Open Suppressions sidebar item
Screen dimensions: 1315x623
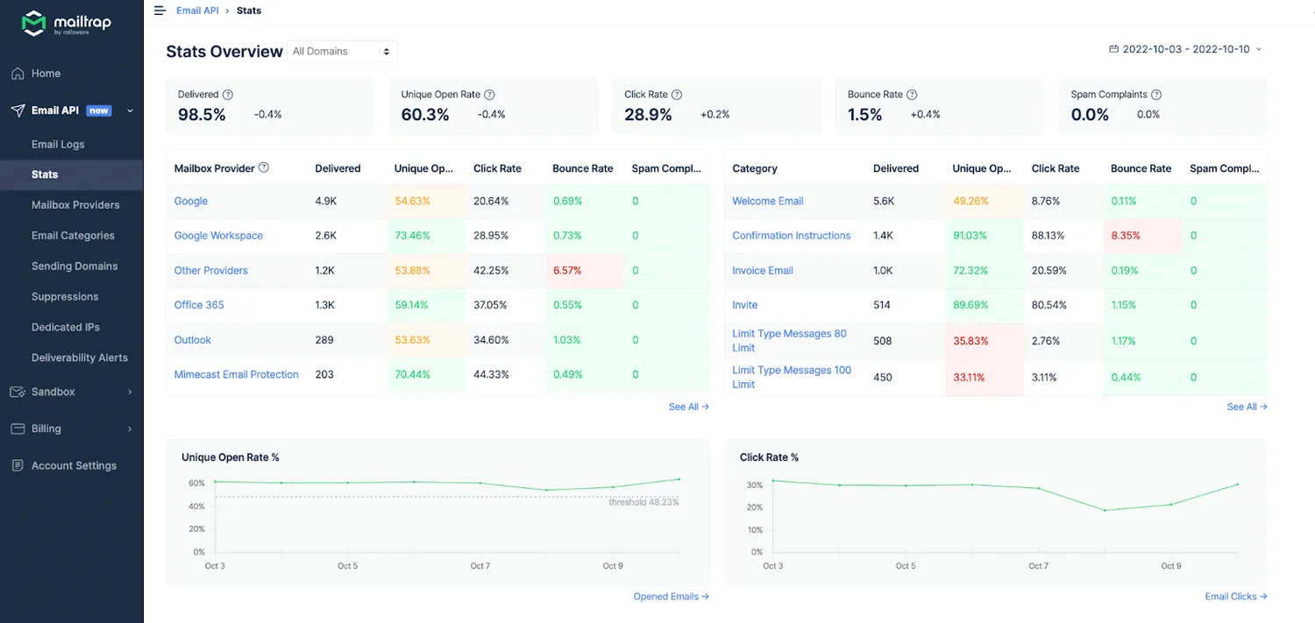click(65, 297)
